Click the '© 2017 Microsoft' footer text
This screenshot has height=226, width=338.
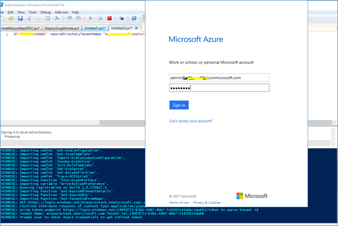coord(182,196)
